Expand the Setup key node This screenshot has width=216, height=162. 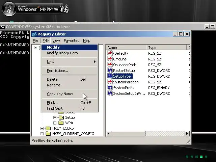pyautogui.click(x=55, y=117)
